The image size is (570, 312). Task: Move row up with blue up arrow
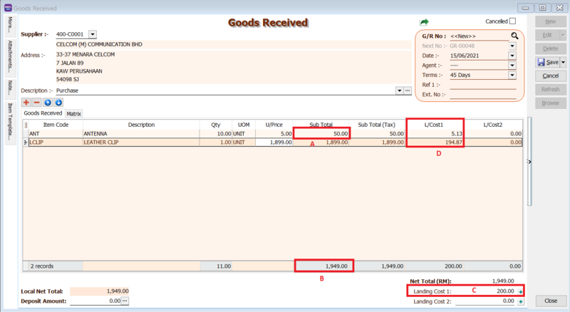point(48,103)
